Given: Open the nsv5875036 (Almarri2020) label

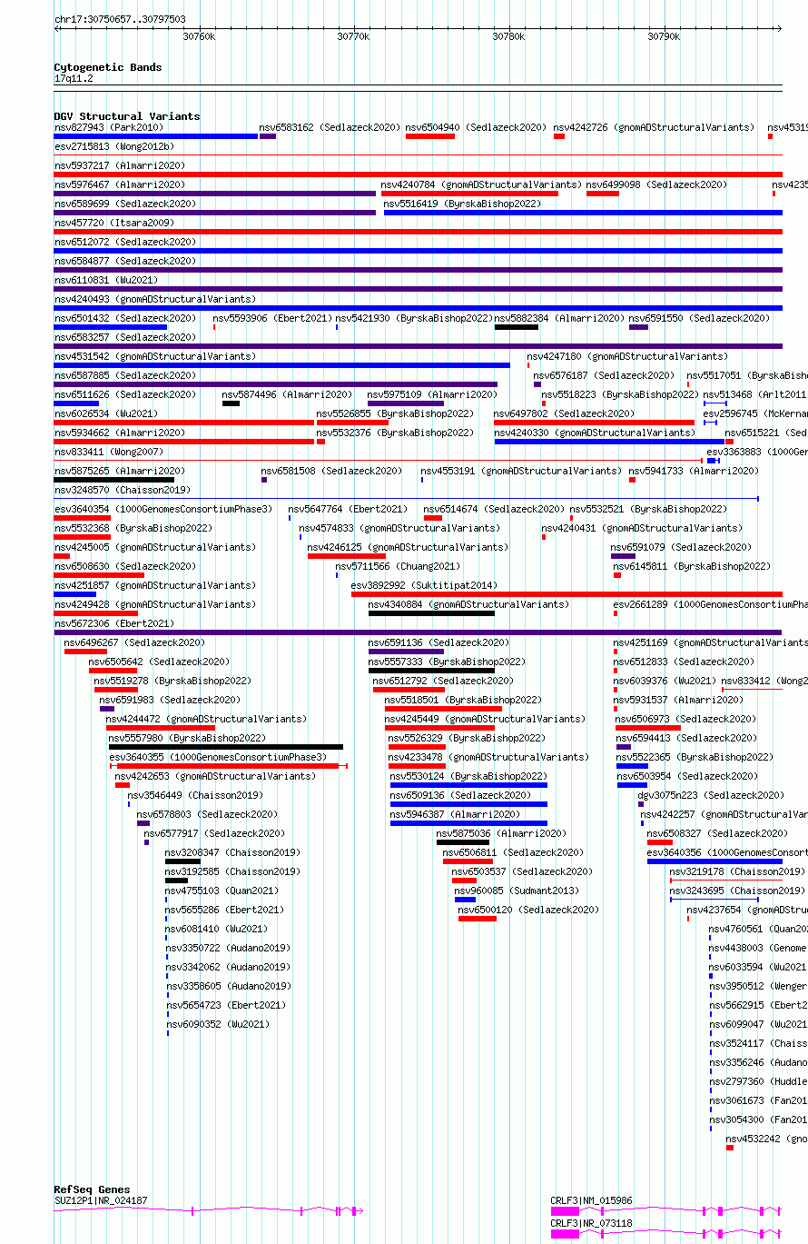Looking at the screenshot, I should [x=501, y=833].
